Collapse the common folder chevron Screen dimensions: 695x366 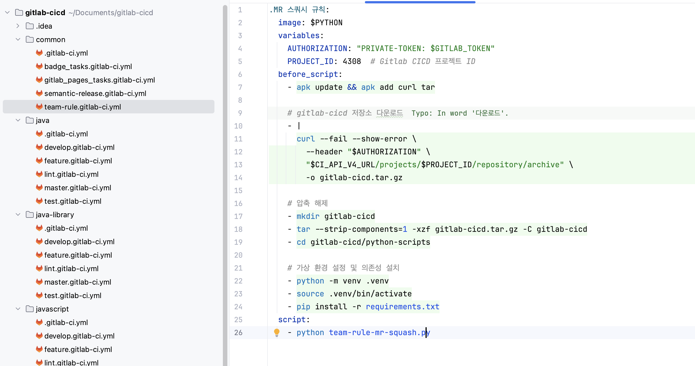click(18, 39)
